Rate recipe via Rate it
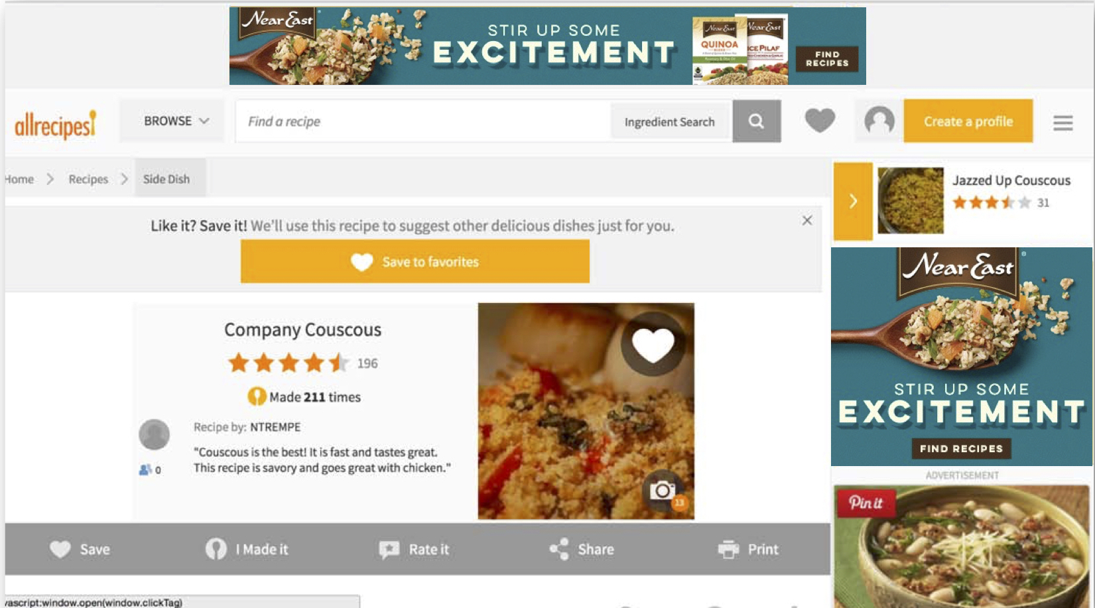 tap(414, 549)
